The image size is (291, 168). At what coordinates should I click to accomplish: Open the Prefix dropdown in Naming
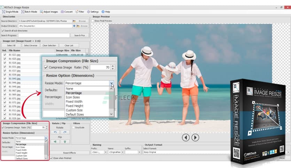(x=105, y=152)
